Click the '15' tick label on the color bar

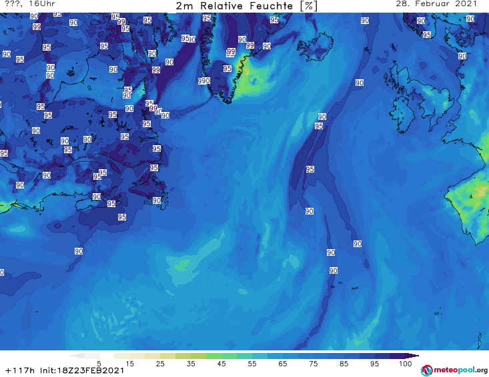click(129, 364)
